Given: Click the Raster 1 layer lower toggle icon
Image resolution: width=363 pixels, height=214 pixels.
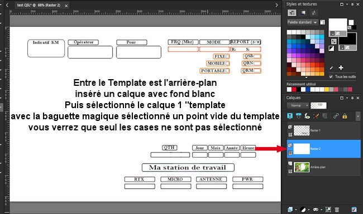Looking at the screenshot, I should (290, 134).
